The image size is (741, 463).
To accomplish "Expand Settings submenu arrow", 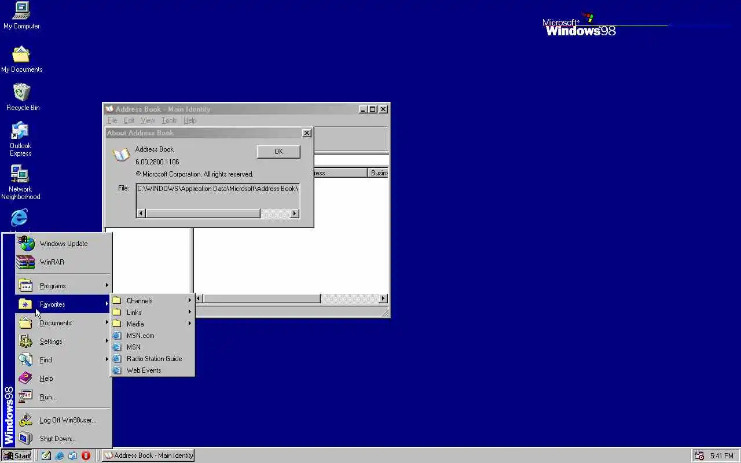I will pyautogui.click(x=107, y=341).
